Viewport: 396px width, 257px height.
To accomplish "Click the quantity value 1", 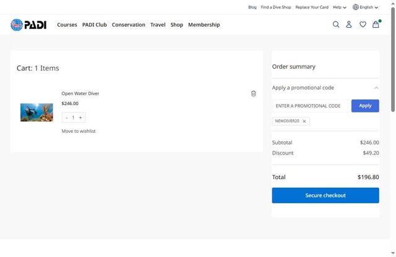I will 73,118.
